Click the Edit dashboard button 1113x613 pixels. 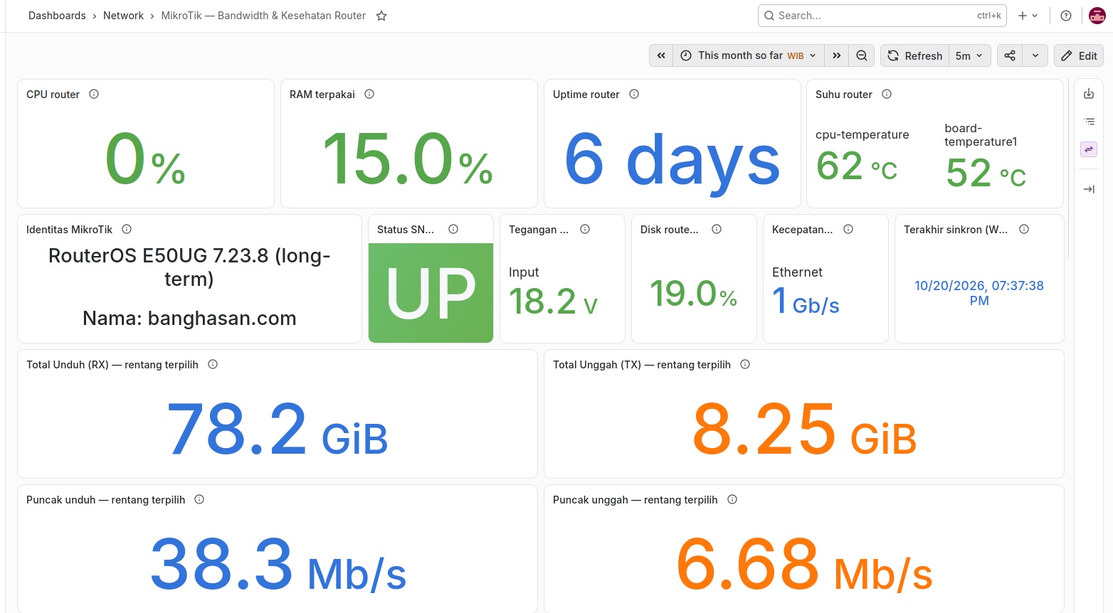pyautogui.click(x=1079, y=55)
